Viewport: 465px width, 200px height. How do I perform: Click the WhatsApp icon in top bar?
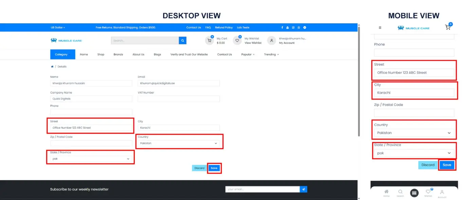[x=299, y=27]
